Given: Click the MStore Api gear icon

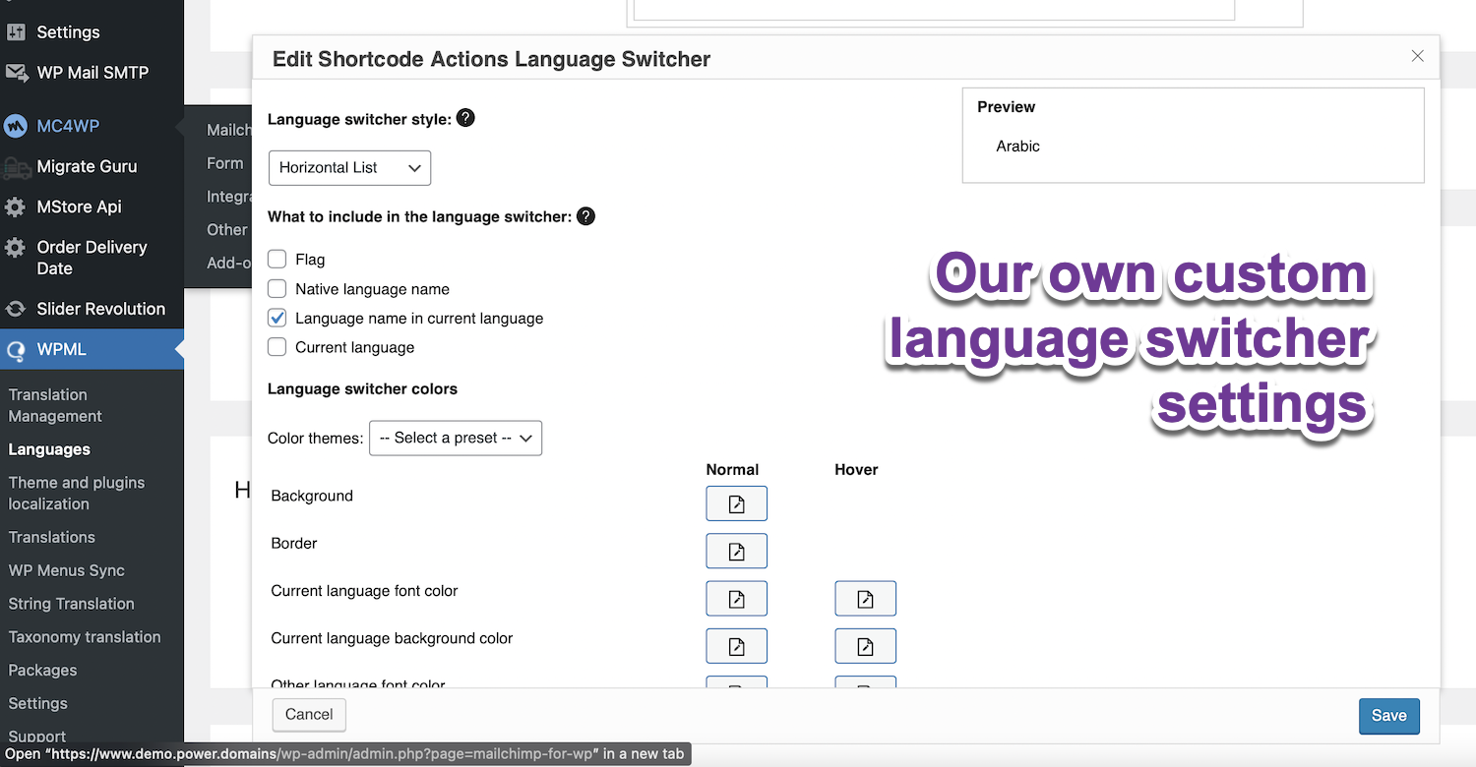Looking at the screenshot, I should (16, 207).
